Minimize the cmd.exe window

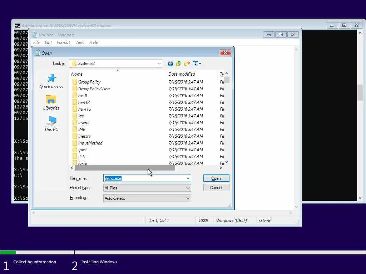pos(332,25)
